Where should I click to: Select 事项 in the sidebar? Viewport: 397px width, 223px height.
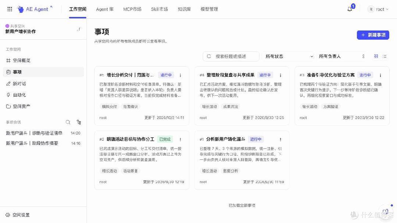tap(43, 72)
